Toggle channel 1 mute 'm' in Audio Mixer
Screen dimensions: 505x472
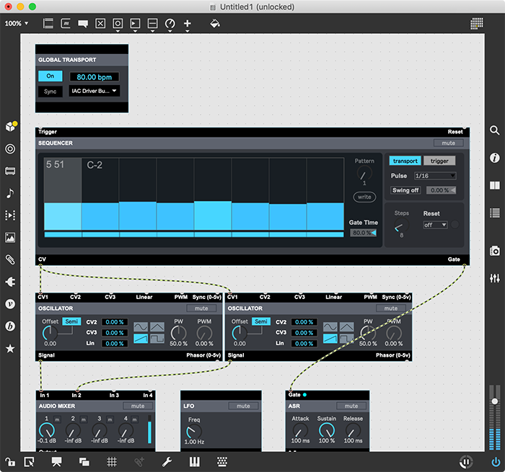[57, 419]
